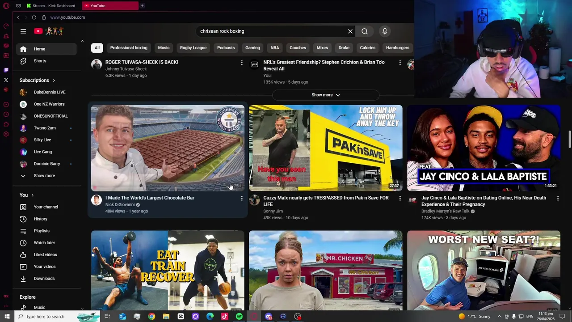The image size is (572, 322).
Task: Open Music under Explore
Action: coord(46,307)
